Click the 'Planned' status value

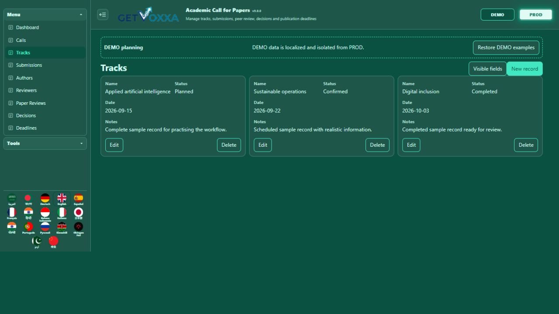(184, 92)
